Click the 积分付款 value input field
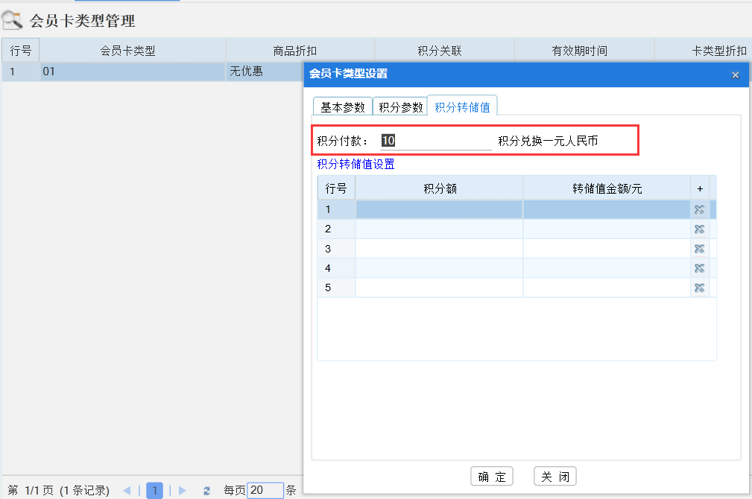 coord(425,139)
